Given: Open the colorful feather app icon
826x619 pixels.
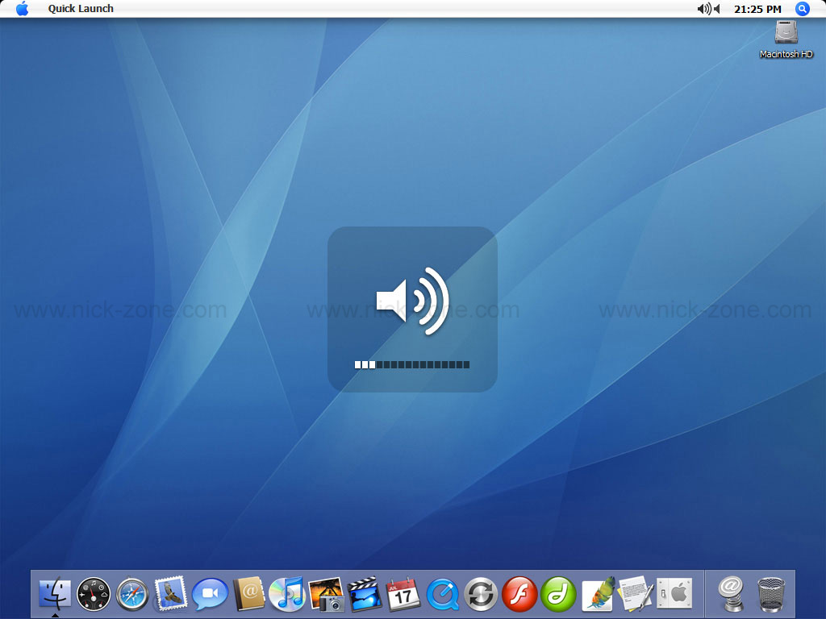Looking at the screenshot, I should (599, 594).
